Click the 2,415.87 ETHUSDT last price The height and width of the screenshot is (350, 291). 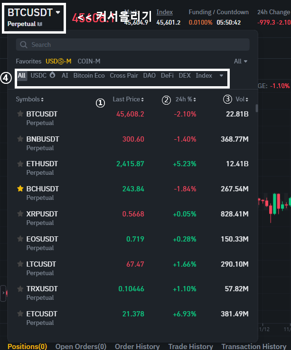[x=130, y=164]
